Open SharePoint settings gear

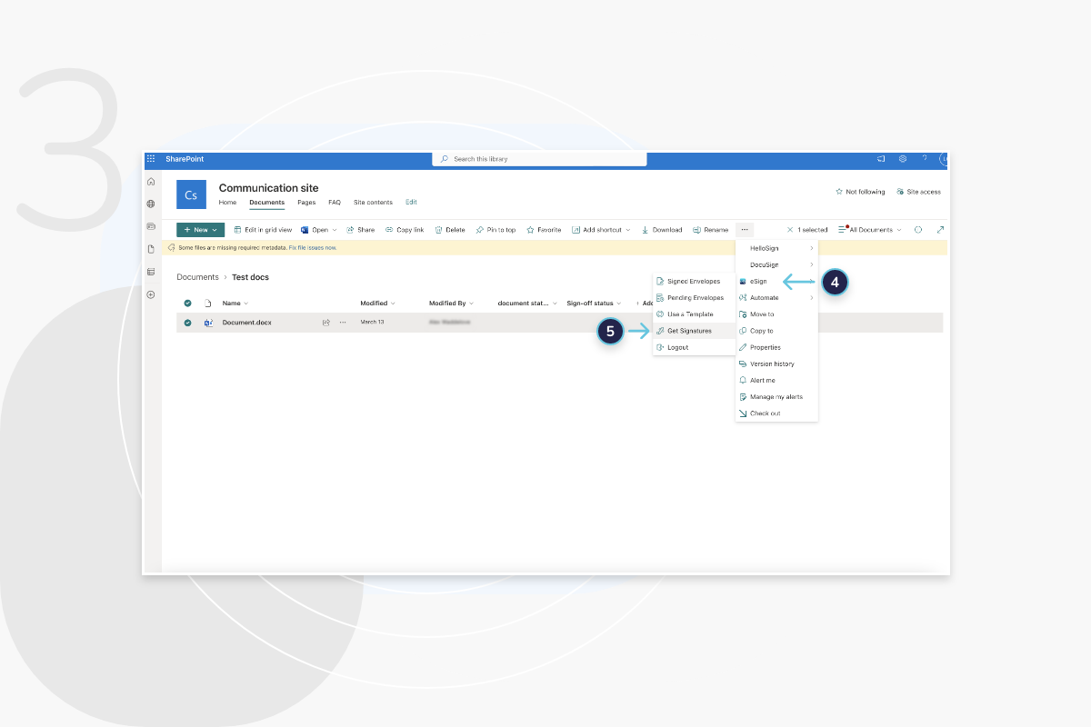point(902,159)
